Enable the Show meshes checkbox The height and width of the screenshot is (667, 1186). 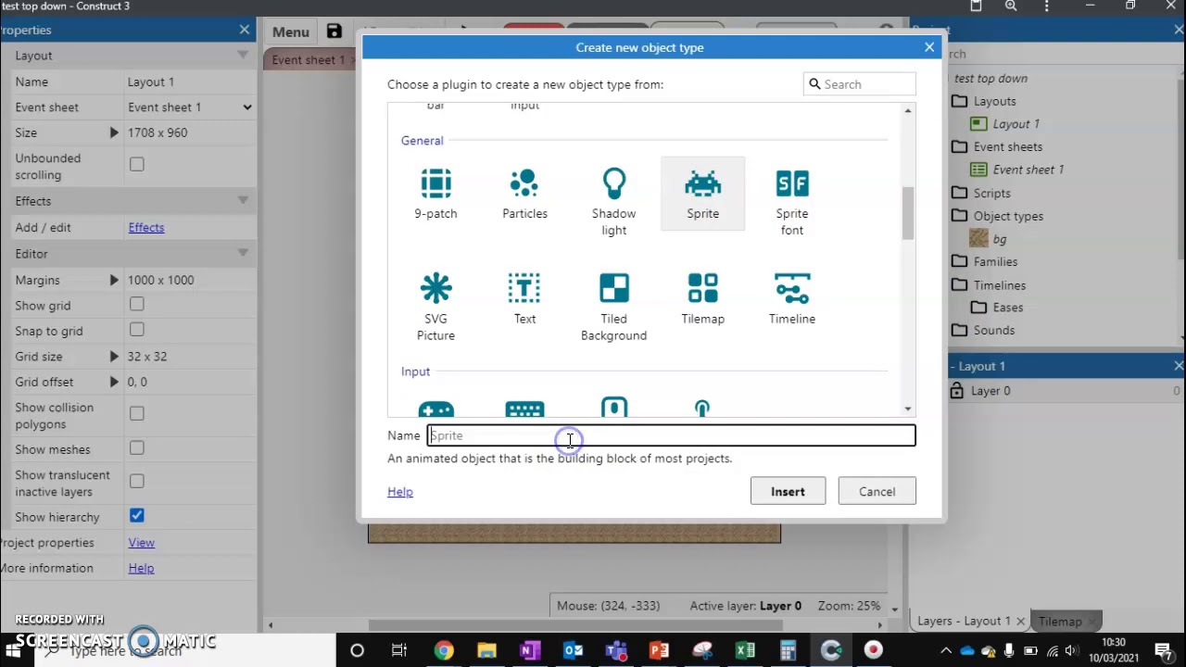coord(136,448)
